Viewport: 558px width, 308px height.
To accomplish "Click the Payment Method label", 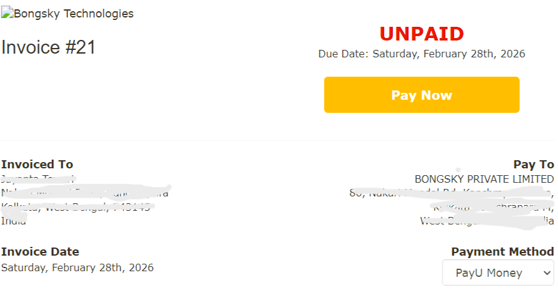I will tap(502, 252).
